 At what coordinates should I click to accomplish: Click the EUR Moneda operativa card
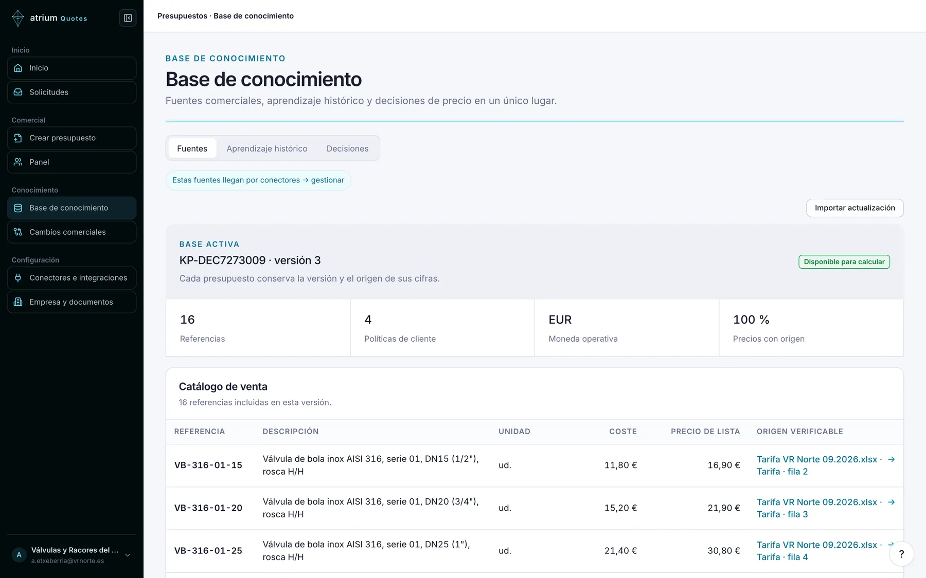pyautogui.click(x=627, y=328)
